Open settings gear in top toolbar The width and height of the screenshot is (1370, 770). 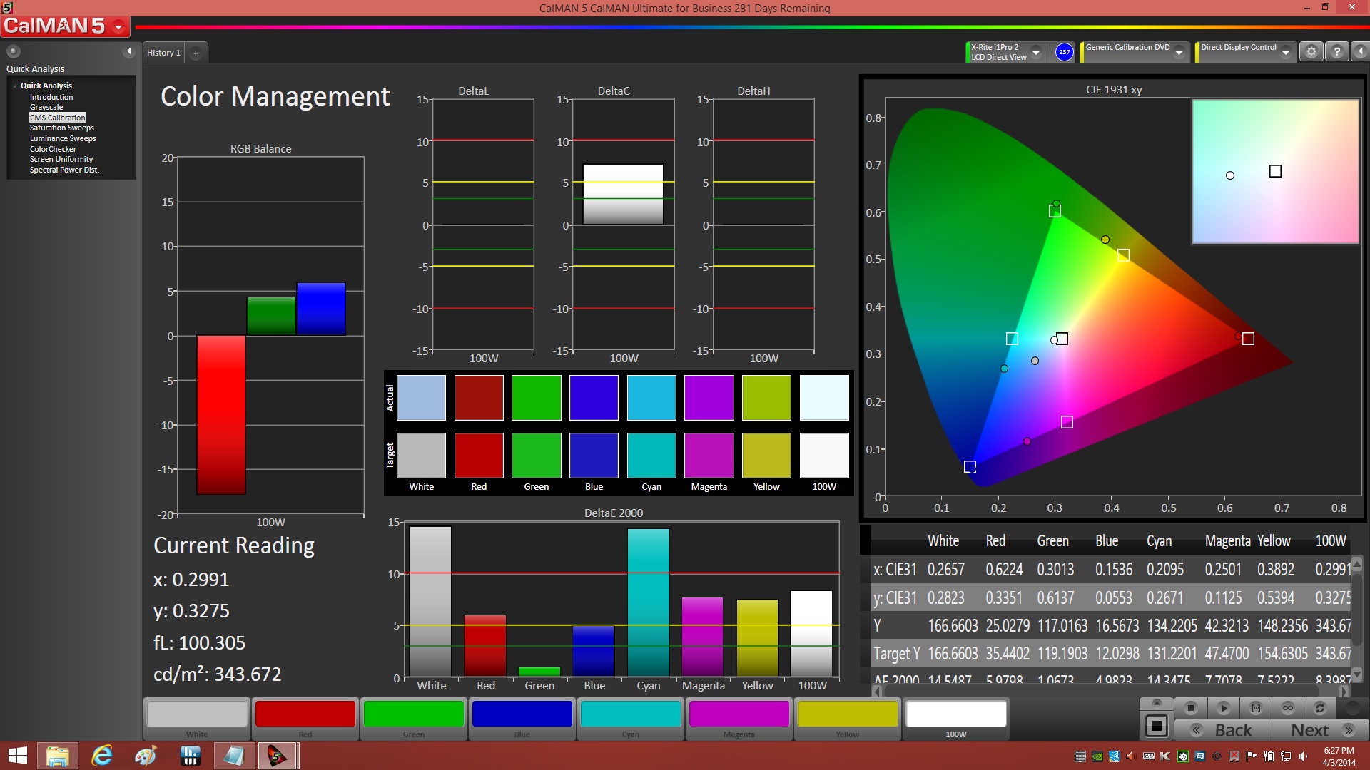click(x=1311, y=52)
